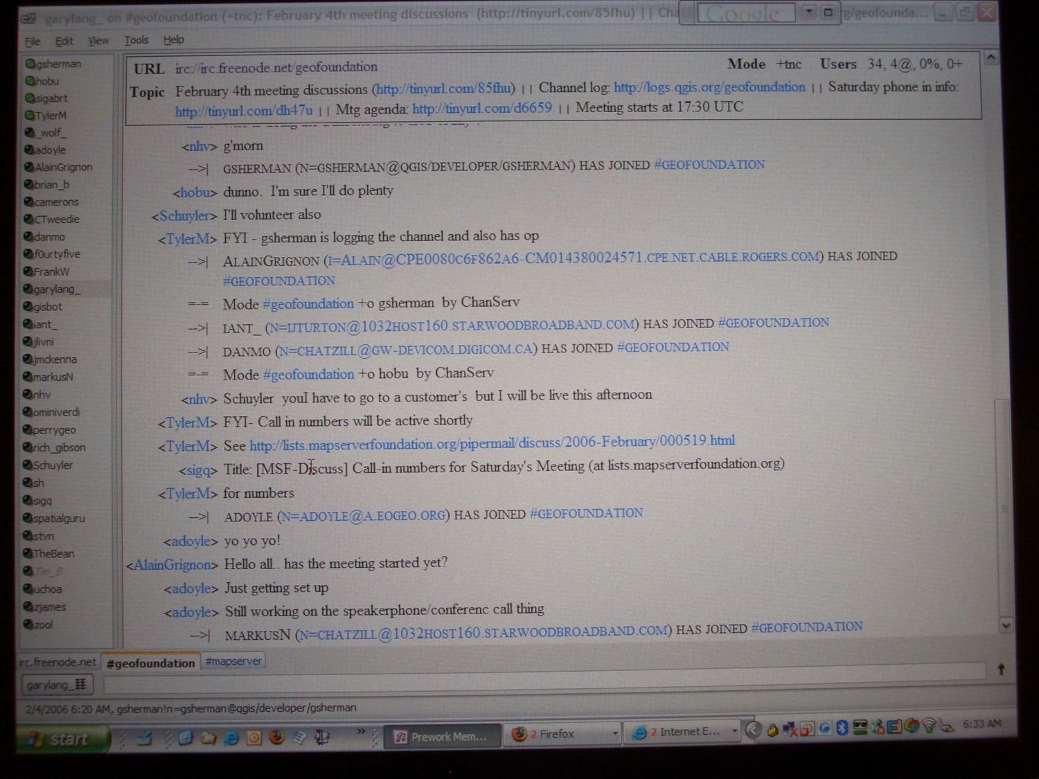Click the Firefox quick launch icon
Viewport: 1039px width, 779px height.
(276, 737)
